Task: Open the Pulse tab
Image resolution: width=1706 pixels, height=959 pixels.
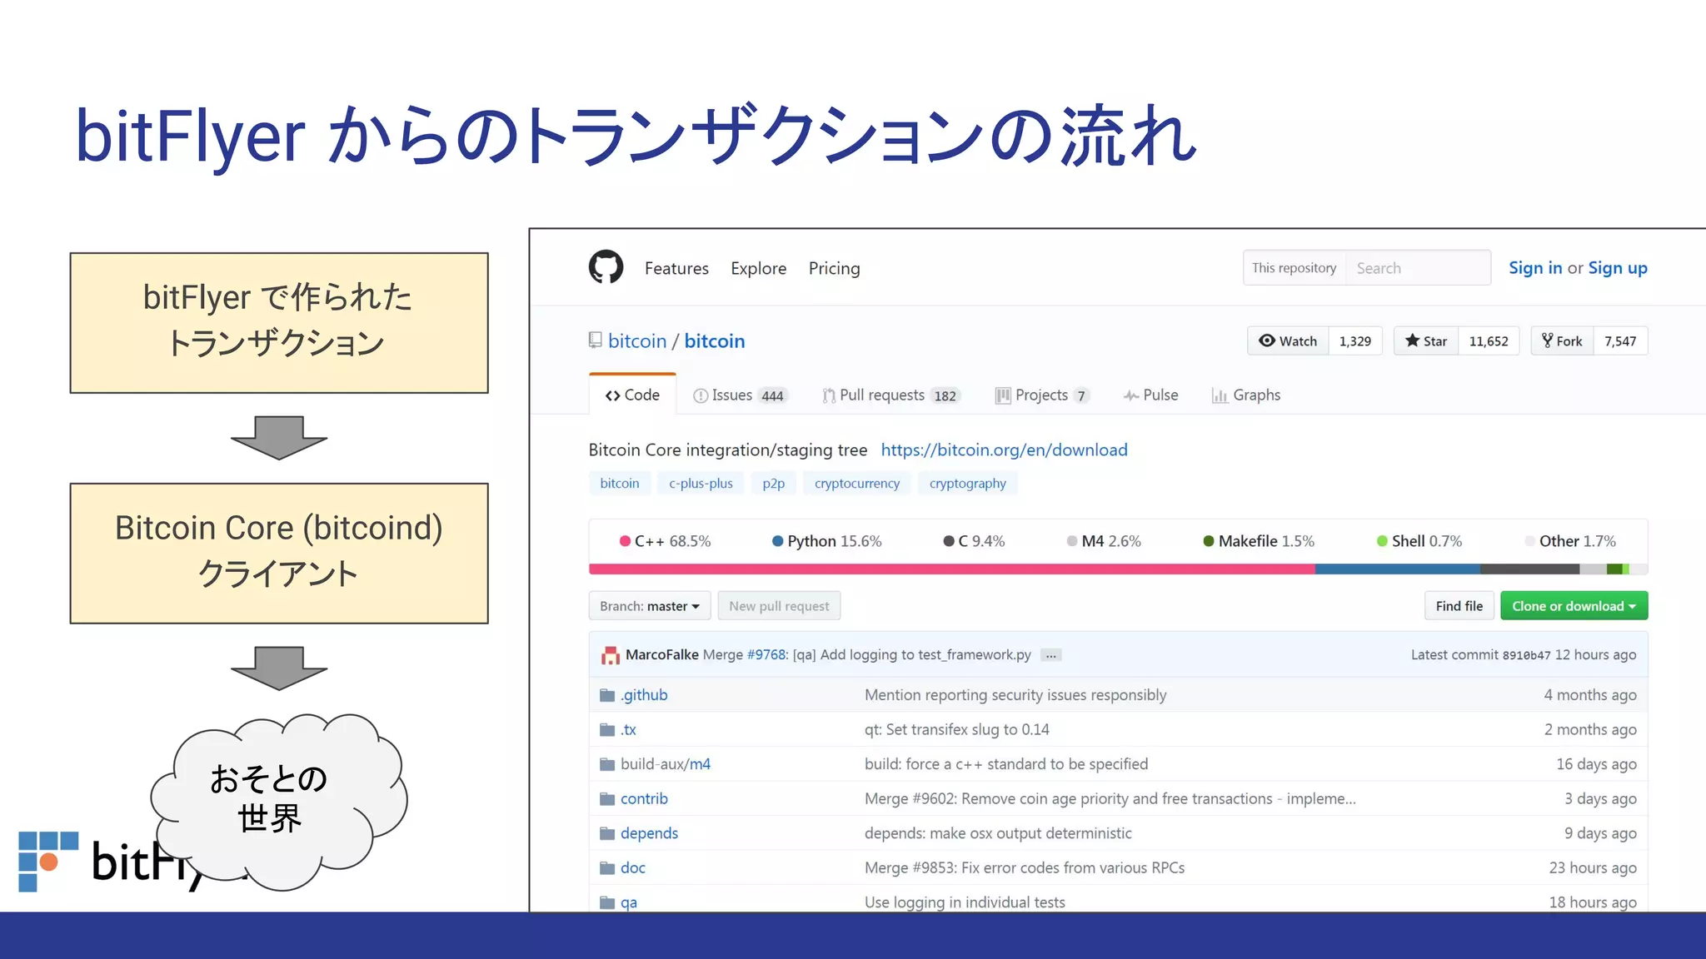Action: click(x=1150, y=395)
